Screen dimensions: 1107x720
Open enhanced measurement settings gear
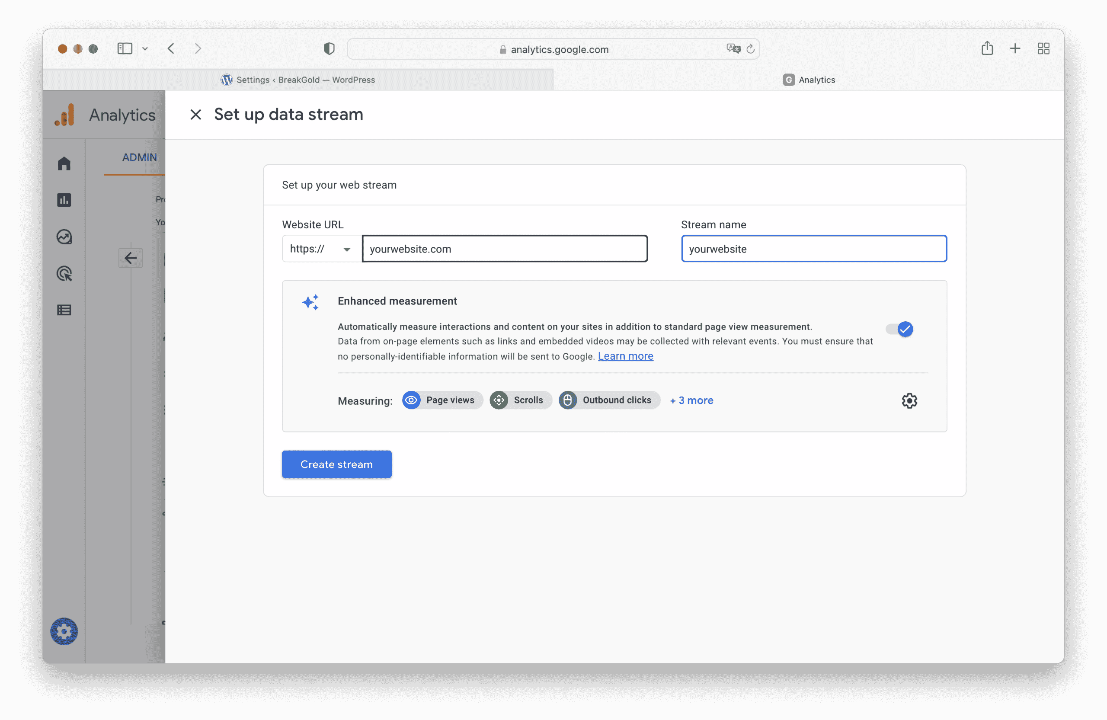pos(909,400)
